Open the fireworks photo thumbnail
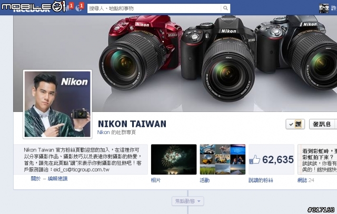Image resolution: width=337 pixels, height=214 pixels. (174, 159)
